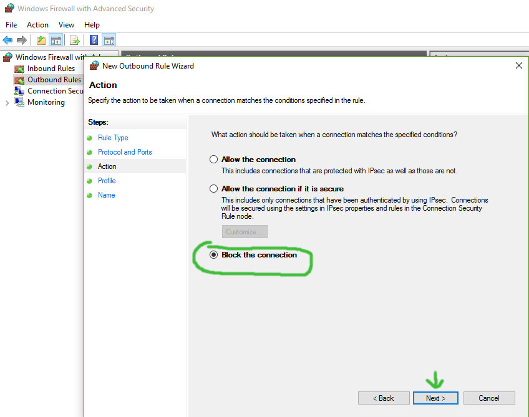Toggle the show/hide action pane icon
Image resolution: width=529 pixels, height=417 pixels.
tap(109, 40)
